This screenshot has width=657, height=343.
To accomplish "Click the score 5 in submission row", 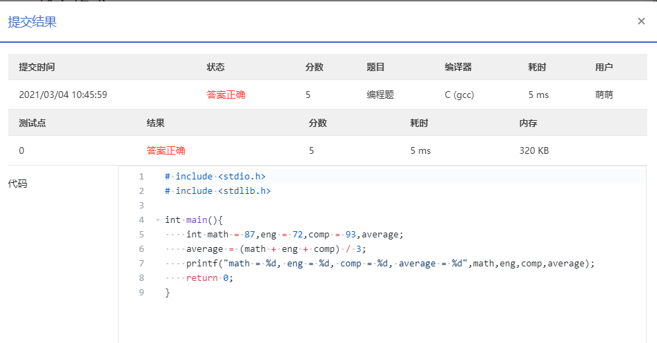I will (308, 95).
